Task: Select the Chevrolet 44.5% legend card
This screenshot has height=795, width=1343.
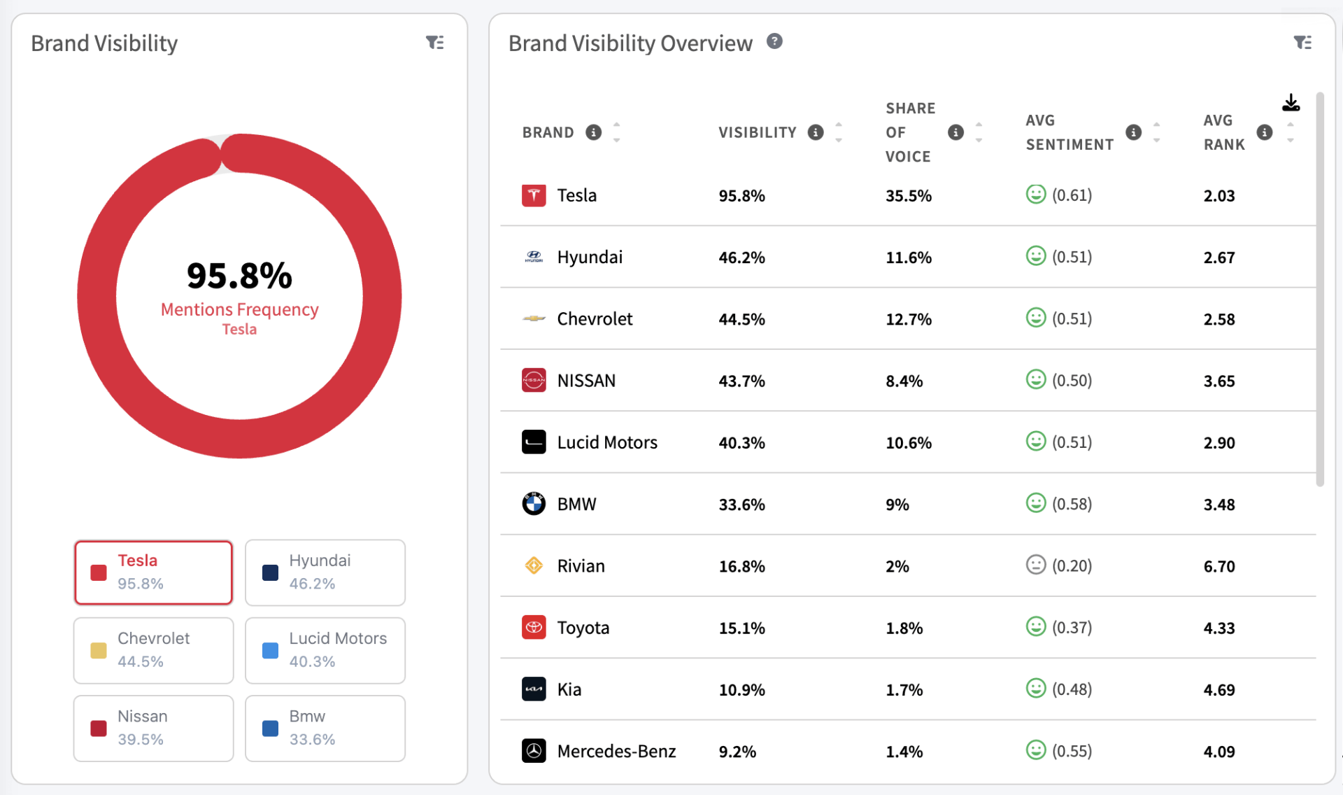Action: click(x=153, y=650)
